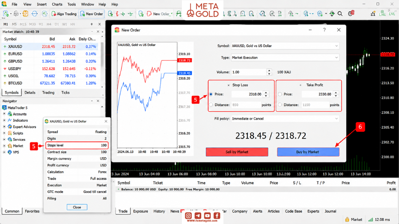Open the Journal tab in Toolbox
The height and width of the screenshot is (224, 399).
(331, 211)
